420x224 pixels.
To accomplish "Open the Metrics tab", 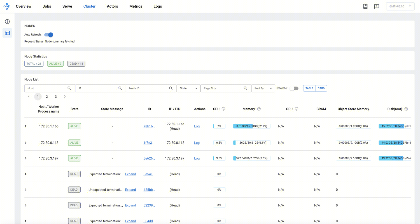I will [x=136, y=6].
